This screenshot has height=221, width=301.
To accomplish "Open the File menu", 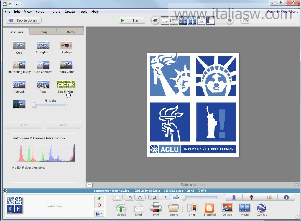I will pos(7,11).
